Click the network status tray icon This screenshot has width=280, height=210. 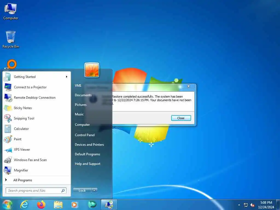click(x=246, y=205)
